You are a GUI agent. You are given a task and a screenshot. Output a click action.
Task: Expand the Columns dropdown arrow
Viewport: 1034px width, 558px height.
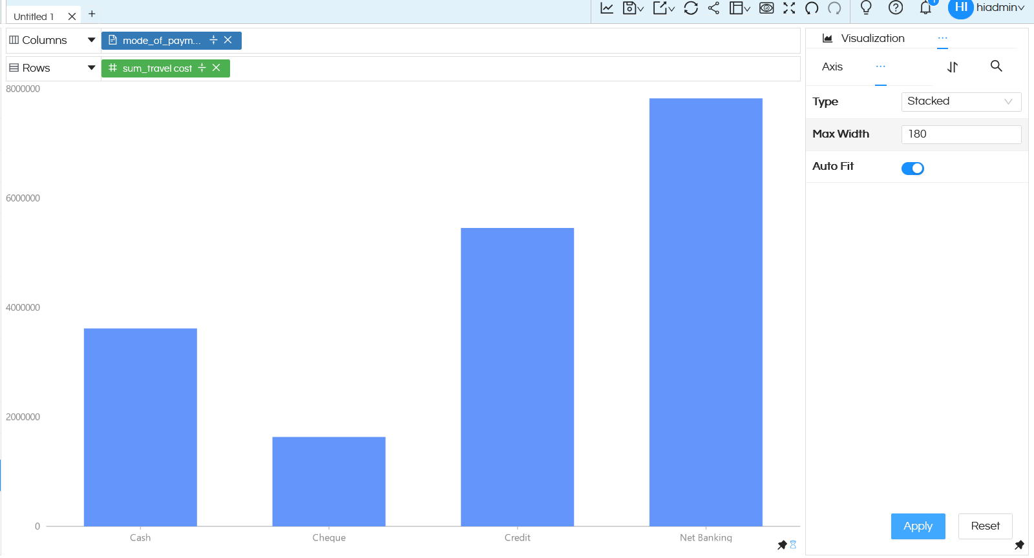click(x=92, y=40)
